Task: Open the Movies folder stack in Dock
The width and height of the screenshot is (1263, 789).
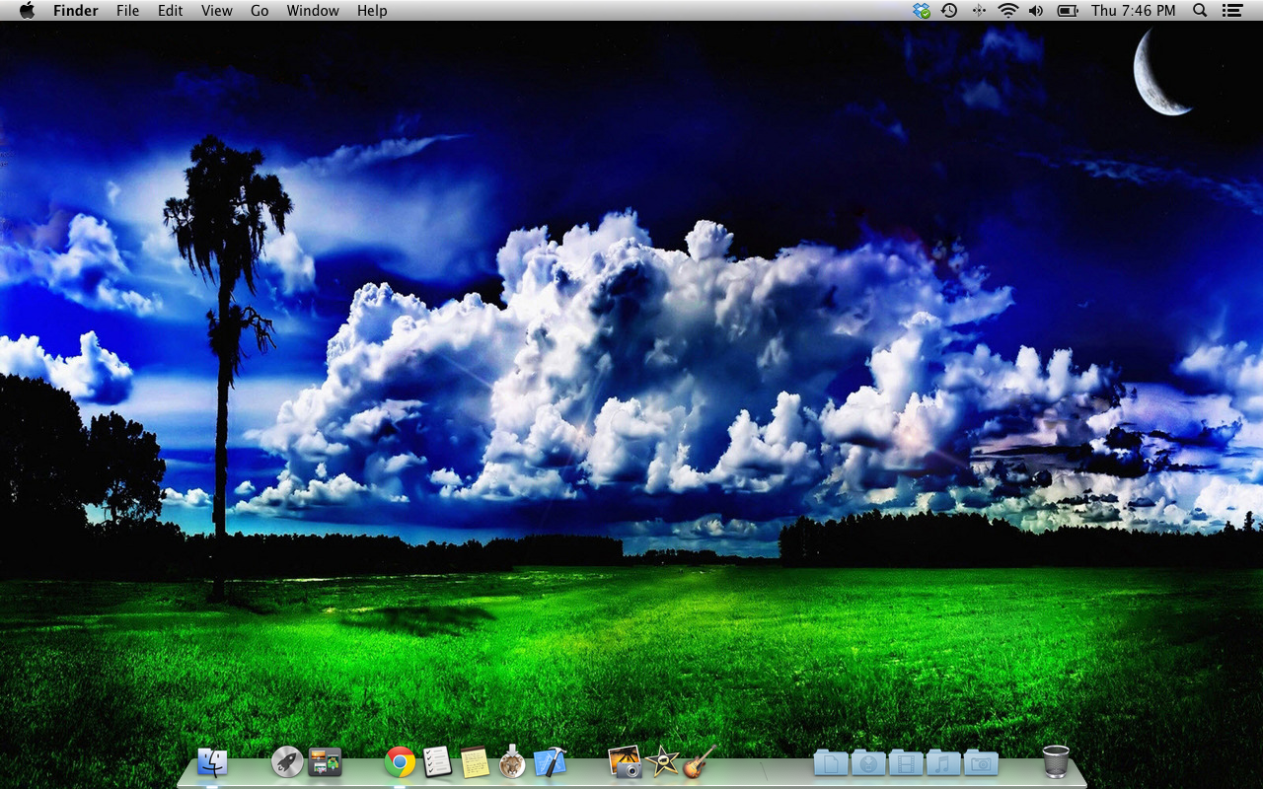Action: tap(906, 762)
